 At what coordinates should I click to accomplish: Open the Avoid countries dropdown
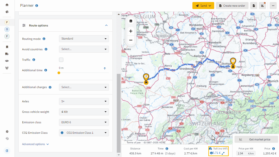[84, 49]
